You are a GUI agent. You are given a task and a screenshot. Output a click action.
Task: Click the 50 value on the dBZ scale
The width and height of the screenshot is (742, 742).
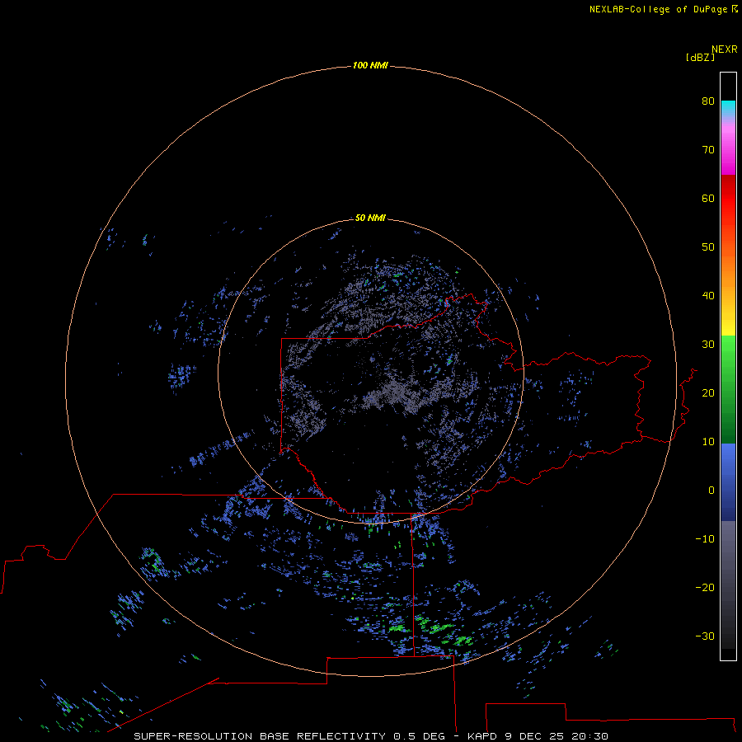(x=708, y=247)
